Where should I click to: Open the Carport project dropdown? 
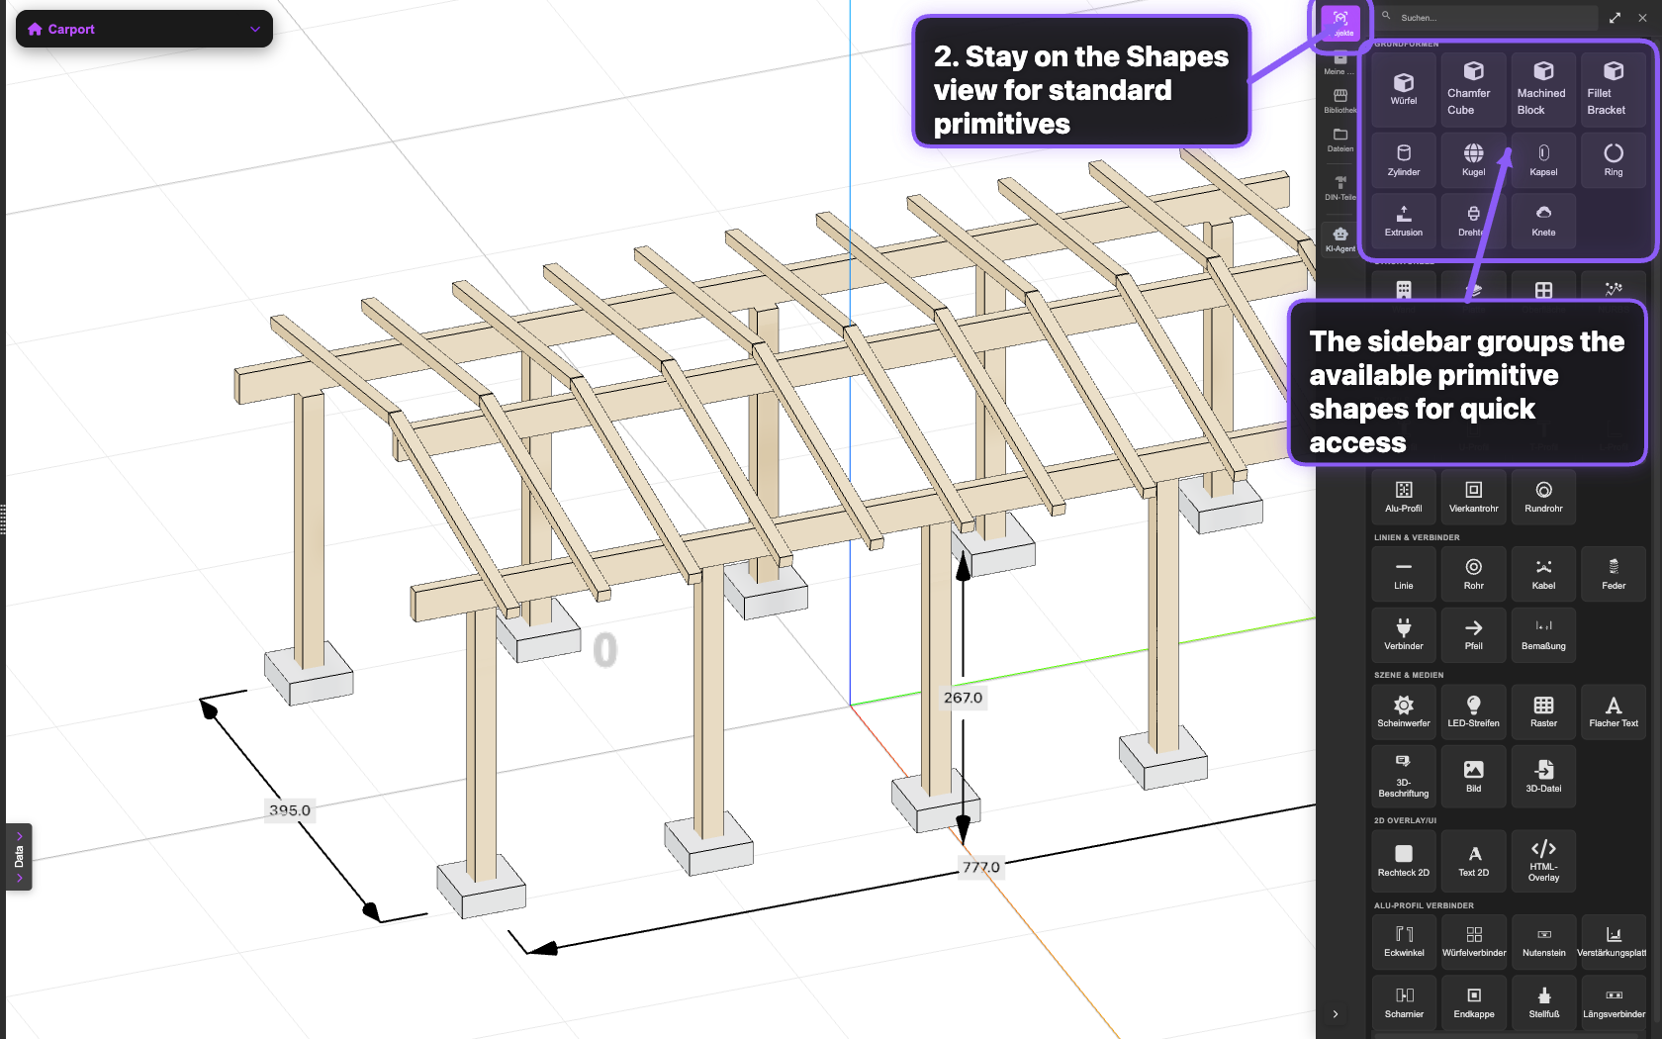[143, 29]
